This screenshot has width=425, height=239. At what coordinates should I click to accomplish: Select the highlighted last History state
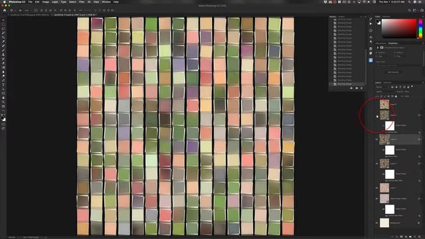[x=347, y=84]
